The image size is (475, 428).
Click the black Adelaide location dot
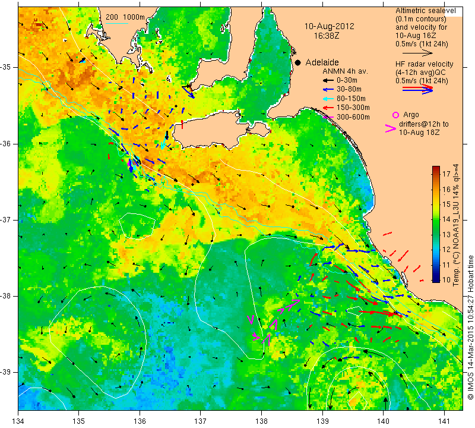pos(298,62)
